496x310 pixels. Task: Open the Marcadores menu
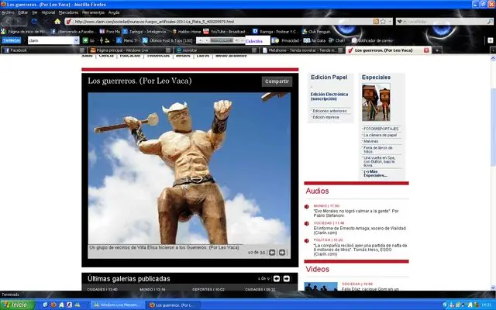(69, 12)
